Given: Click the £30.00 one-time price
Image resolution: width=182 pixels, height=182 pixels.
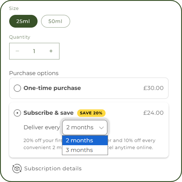Looking at the screenshot, I should tap(153, 88).
